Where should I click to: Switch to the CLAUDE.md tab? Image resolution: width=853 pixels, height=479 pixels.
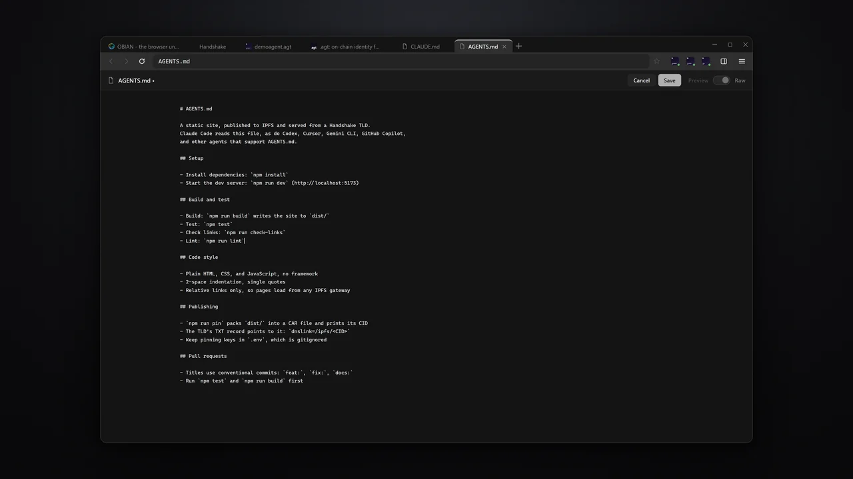421,47
